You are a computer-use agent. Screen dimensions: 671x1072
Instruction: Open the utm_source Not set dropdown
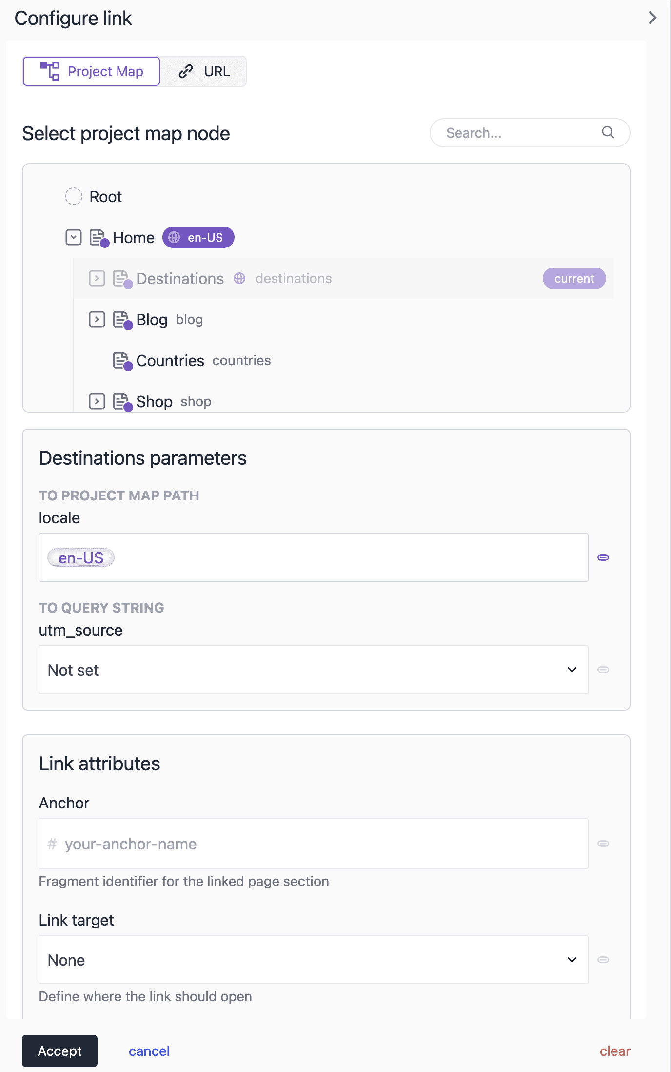pos(314,670)
